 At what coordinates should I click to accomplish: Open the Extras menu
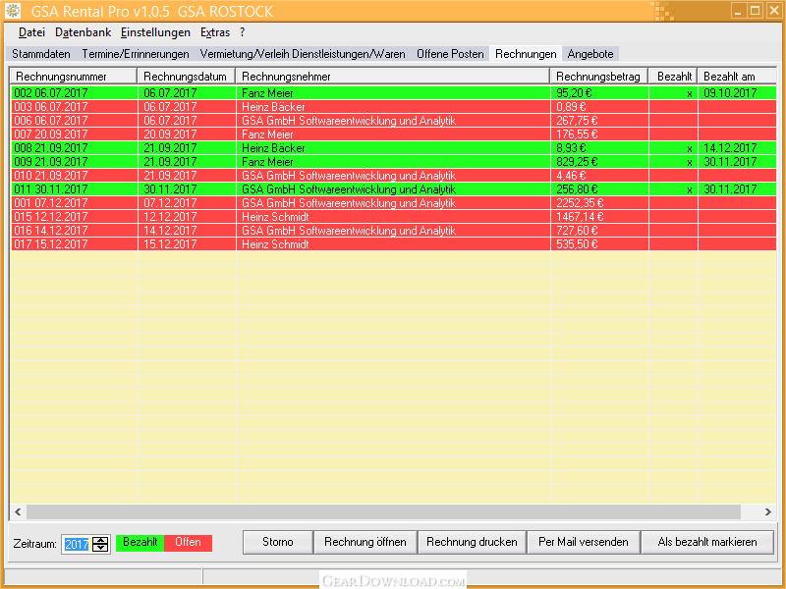(215, 32)
